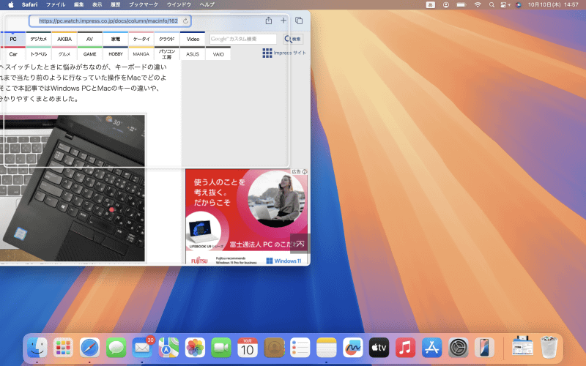
Task: Click the 検索 search button
Action: click(x=292, y=39)
